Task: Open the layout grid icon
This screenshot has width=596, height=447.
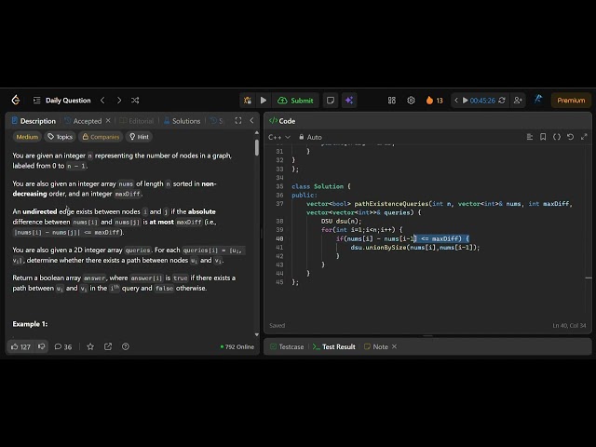Action: pos(391,101)
